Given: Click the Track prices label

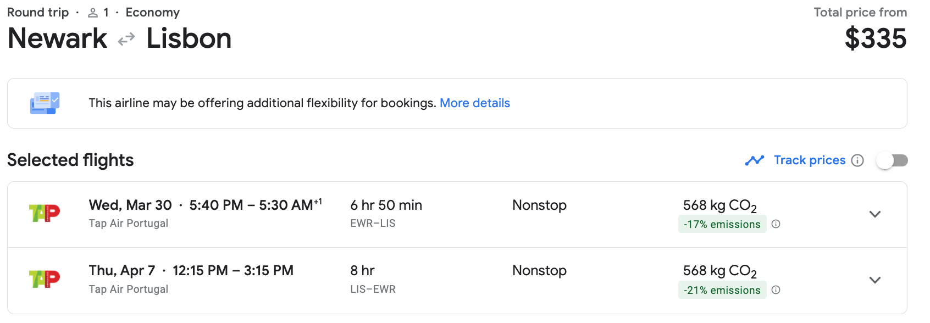Looking at the screenshot, I should point(809,160).
